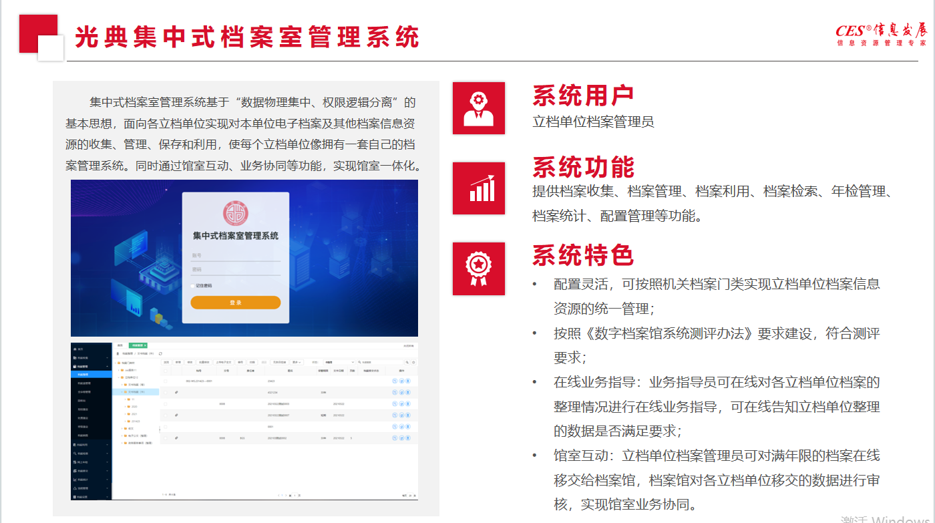Select 文书档案（卷） tree node
The image size is (935, 523).
pyautogui.click(x=136, y=385)
